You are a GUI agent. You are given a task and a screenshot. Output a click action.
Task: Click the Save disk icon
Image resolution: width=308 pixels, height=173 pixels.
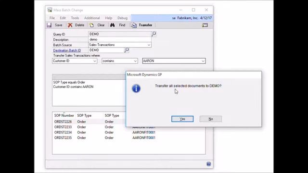(49, 25)
